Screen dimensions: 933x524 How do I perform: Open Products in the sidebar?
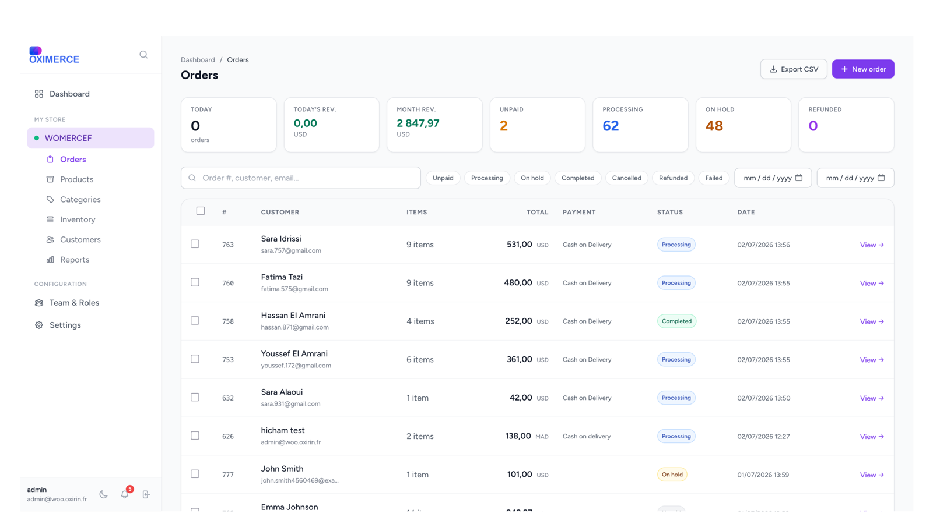pos(76,179)
